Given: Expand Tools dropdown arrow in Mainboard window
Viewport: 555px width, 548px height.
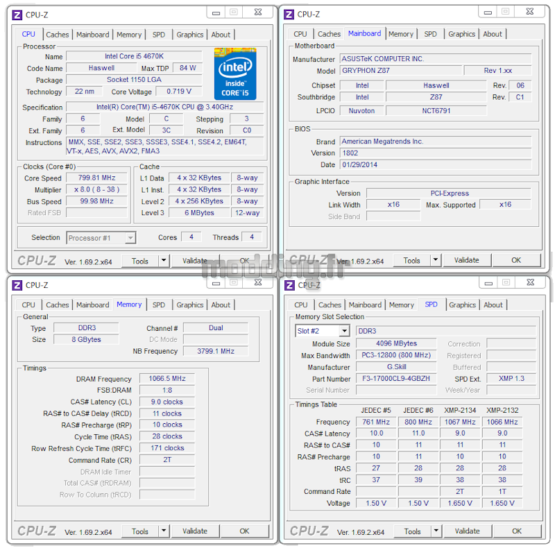Looking at the screenshot, I should click(x=436, y=260).
